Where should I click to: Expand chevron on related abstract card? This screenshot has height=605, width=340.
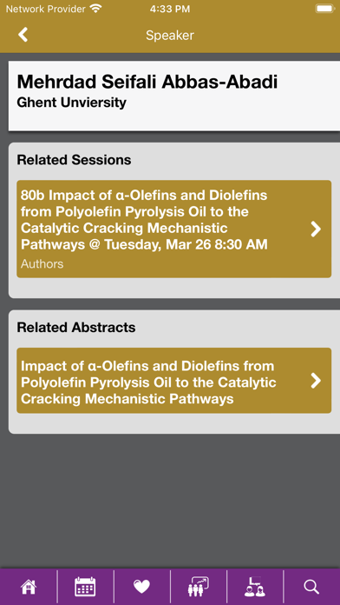tap(316, 381)
